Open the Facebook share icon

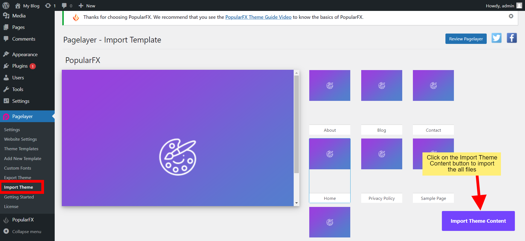point(512,38)
